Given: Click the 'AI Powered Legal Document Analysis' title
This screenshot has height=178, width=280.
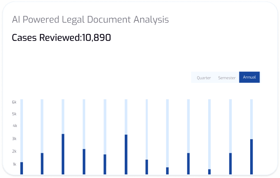Looking at the screenshot, I should (90, 20).
